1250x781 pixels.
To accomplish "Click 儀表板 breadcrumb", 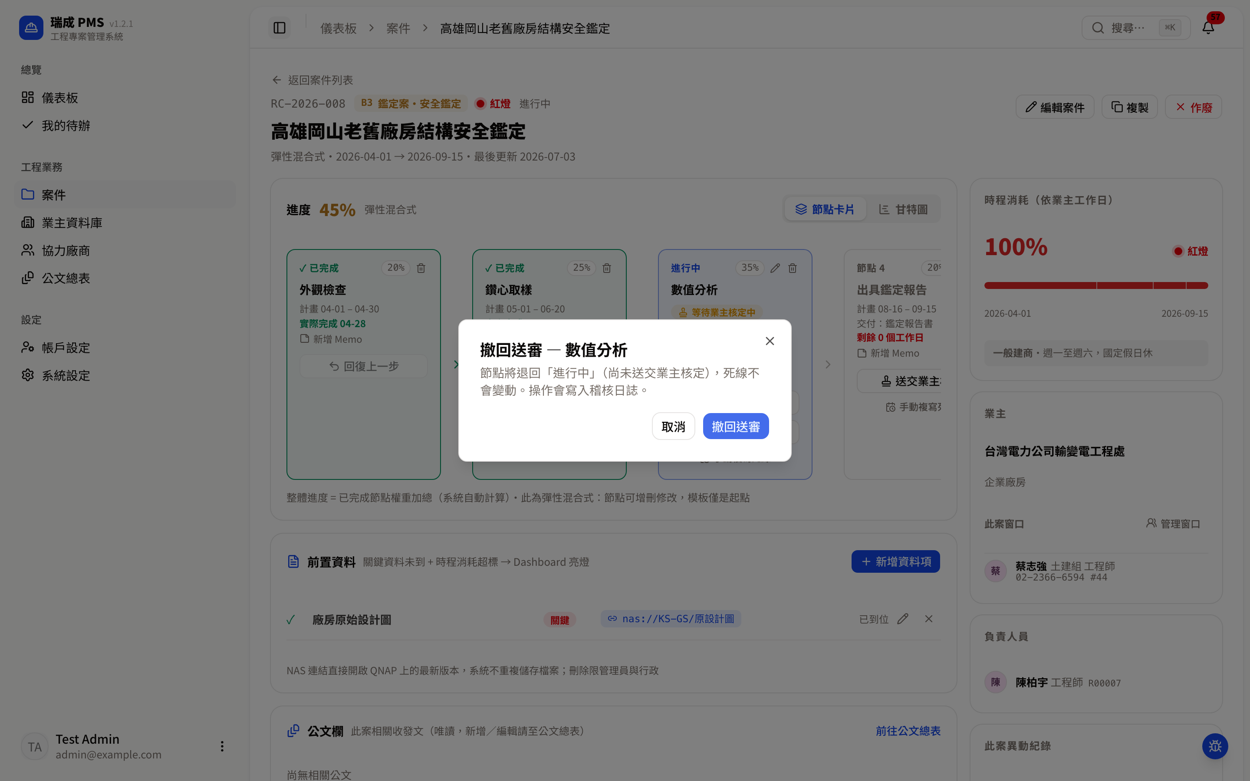I will (339, 28).
